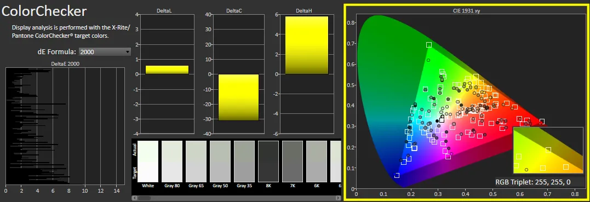
Task: Click the swatch strip scrollbar thumb
Action: [x=145, y=198]
